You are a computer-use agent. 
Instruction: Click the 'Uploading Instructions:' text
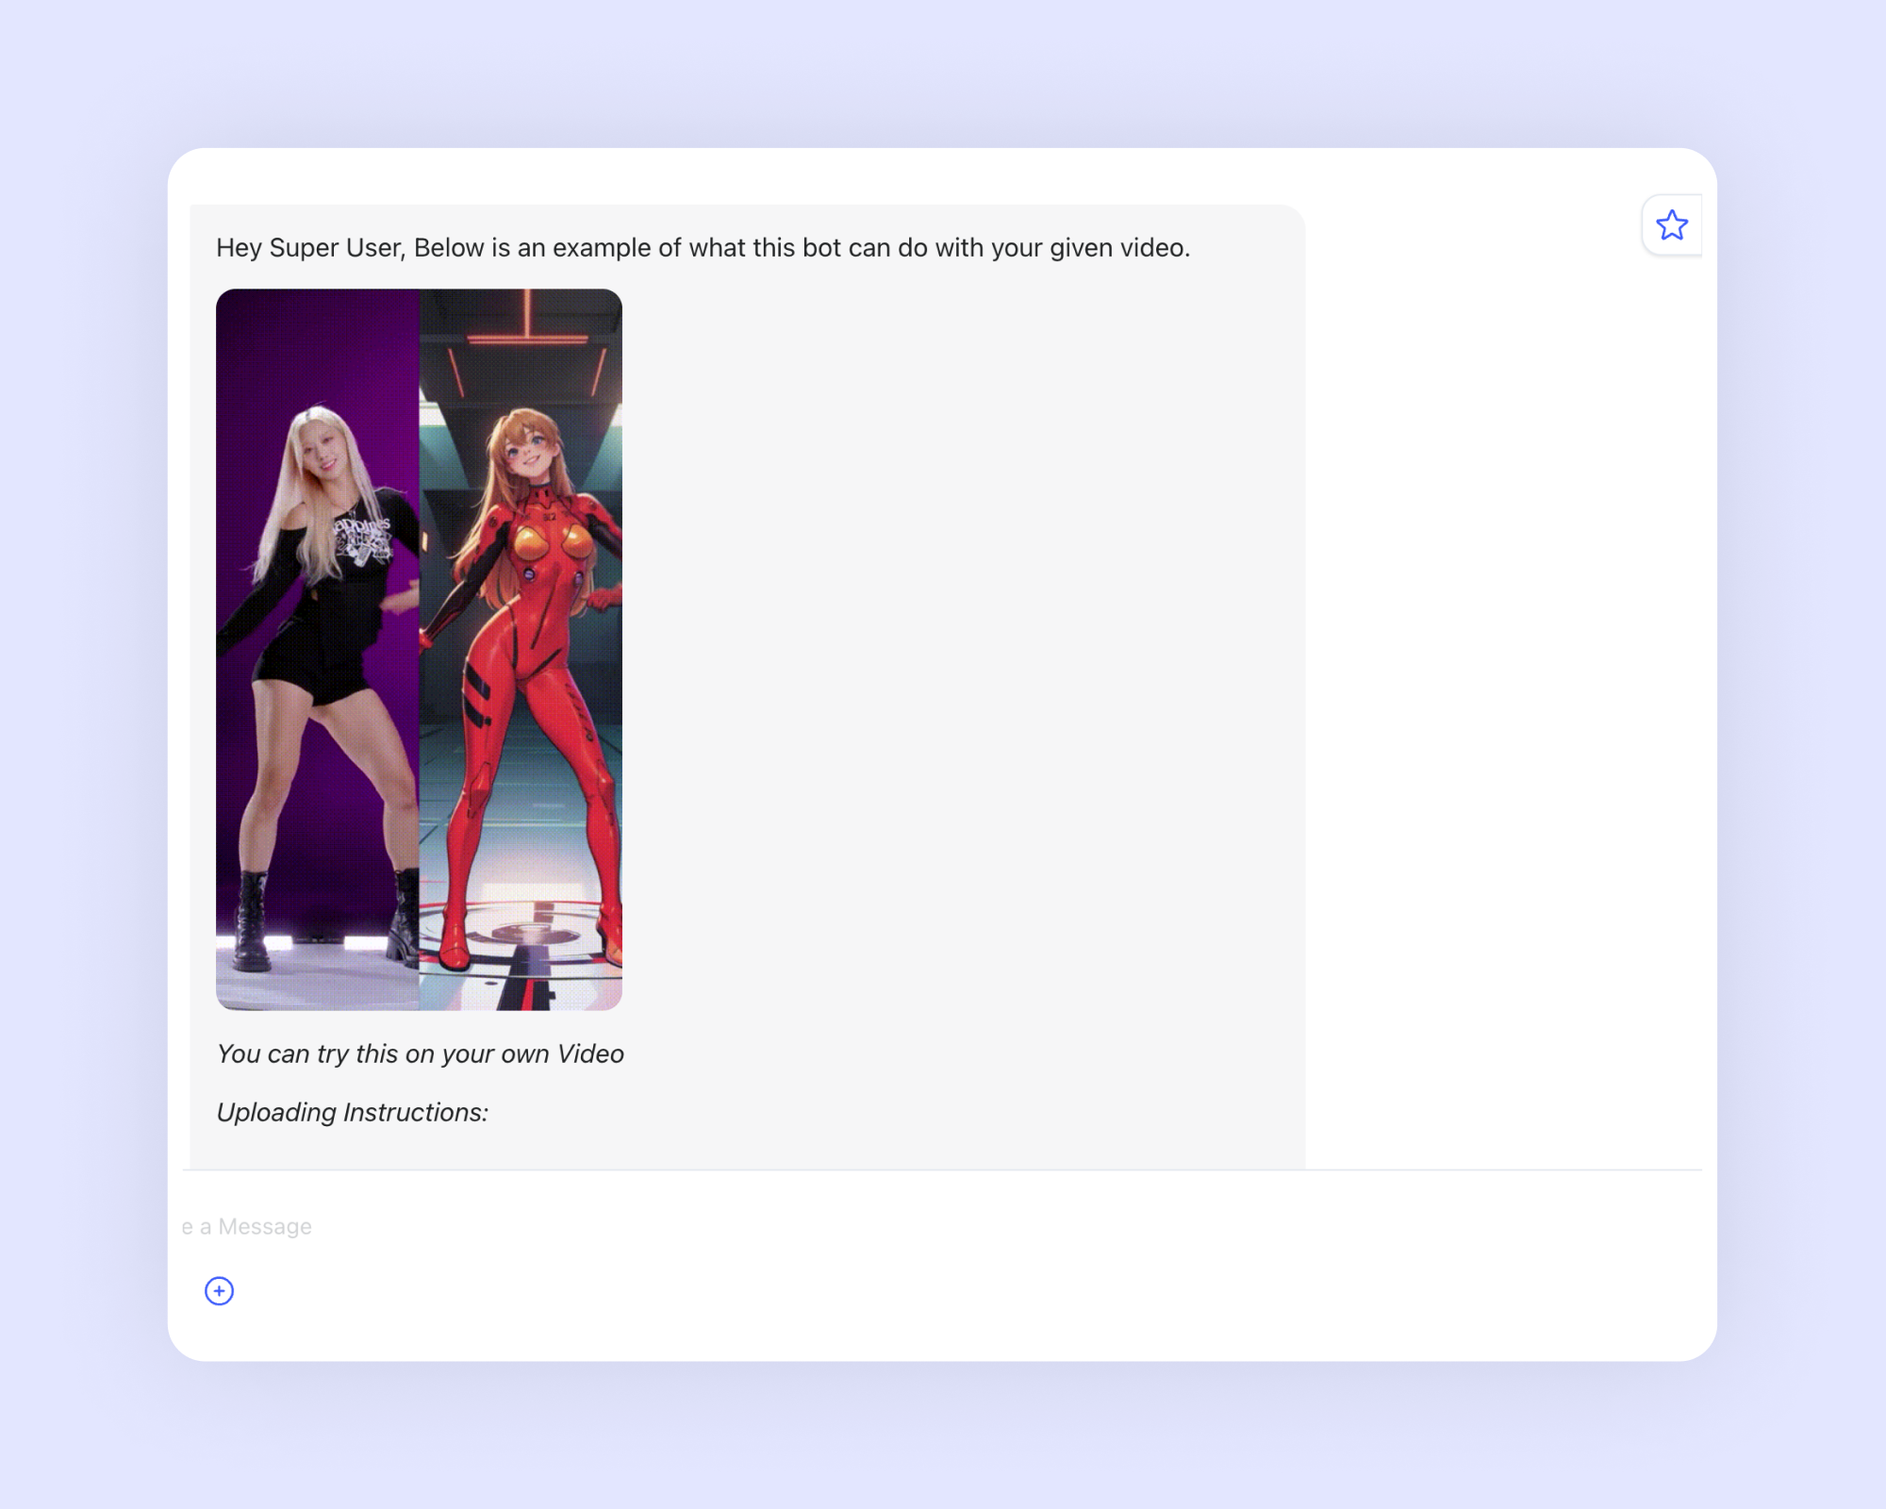click(352, 1112)
